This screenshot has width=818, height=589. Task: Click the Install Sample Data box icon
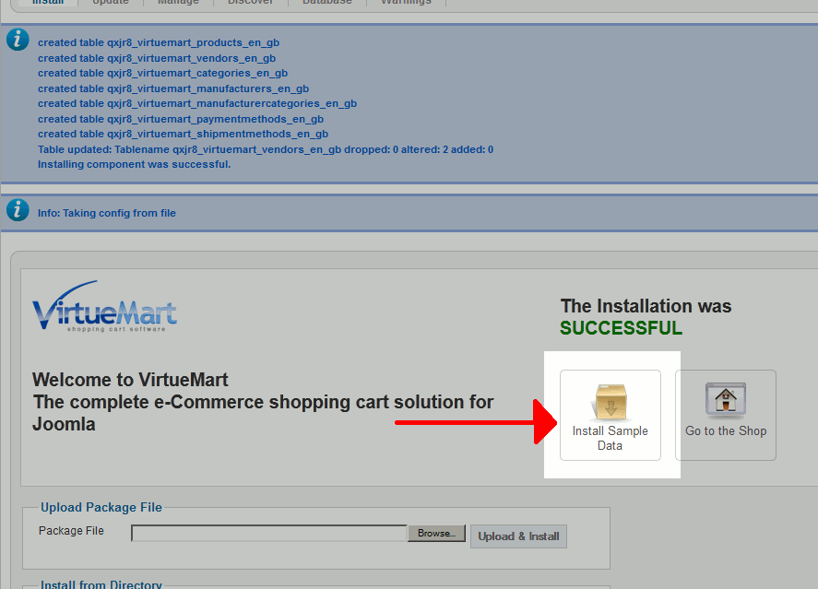coord(611,401)
